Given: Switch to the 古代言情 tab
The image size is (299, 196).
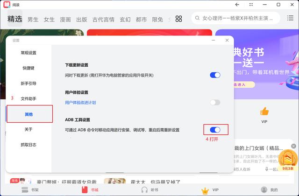Looking at the screenshot, I should pyautogui.click(x=103, y=20).
